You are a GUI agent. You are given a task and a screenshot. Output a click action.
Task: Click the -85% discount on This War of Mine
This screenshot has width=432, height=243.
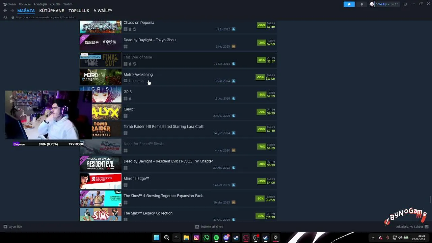point(262,60)
